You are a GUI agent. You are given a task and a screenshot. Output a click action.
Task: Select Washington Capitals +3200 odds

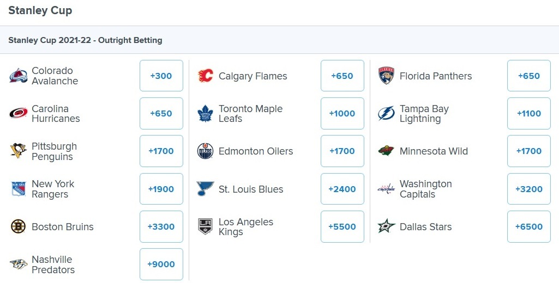(529, 189)
